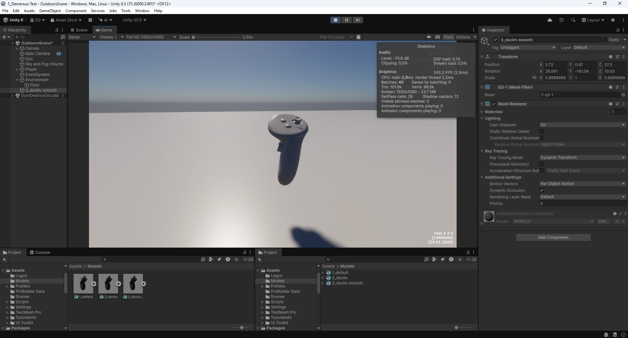Open the GameObject menu
The height and width of the screenshot is (338, 628).
tap(50, 10)
